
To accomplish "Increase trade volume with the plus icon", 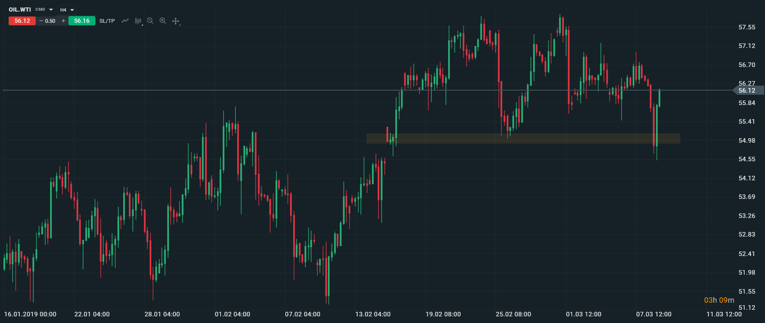I will tap(63, 21).
